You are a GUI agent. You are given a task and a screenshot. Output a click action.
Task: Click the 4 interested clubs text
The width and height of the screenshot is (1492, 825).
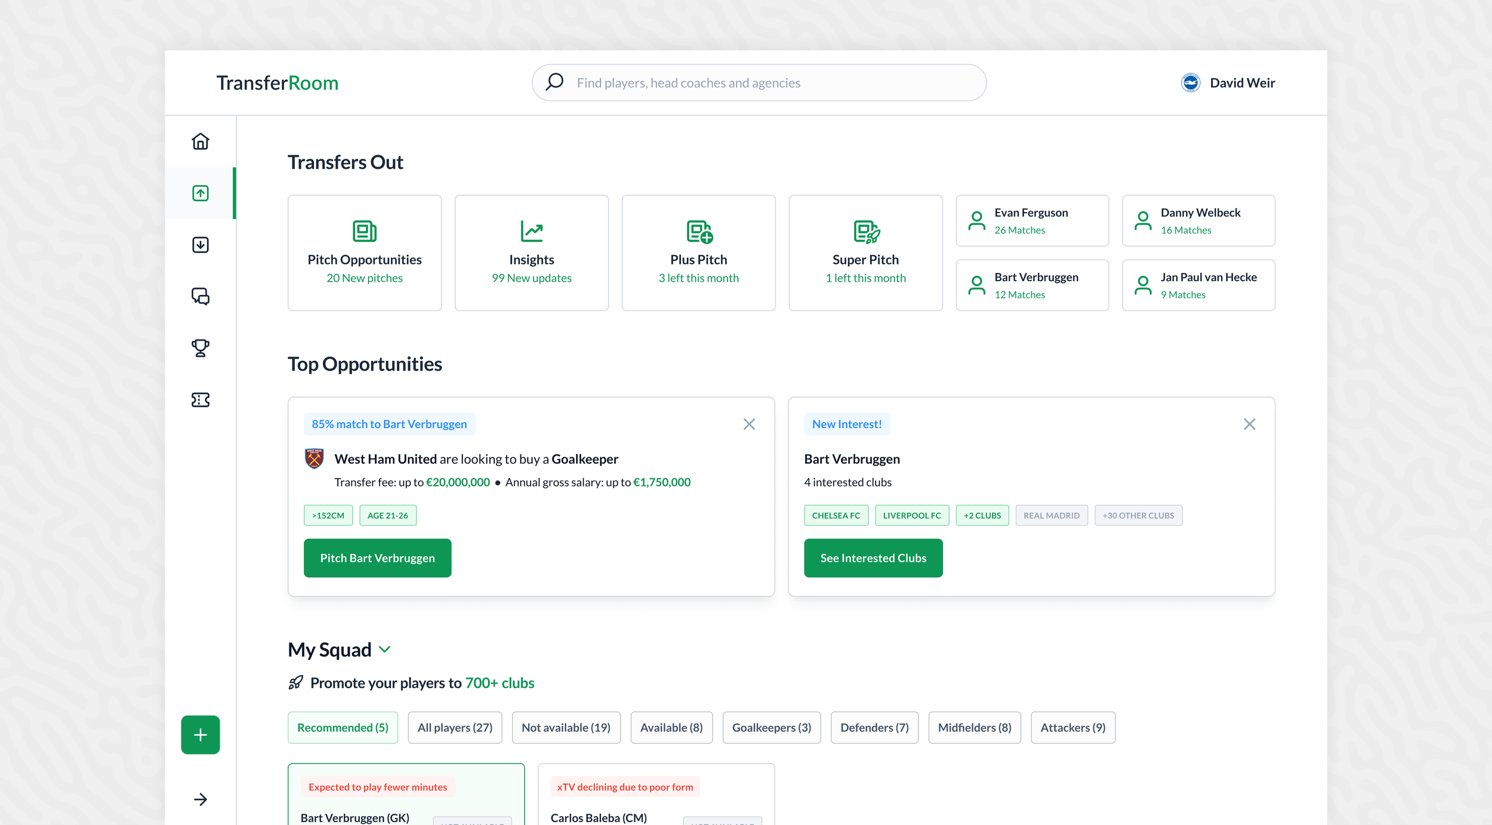[x=847, y=482]
